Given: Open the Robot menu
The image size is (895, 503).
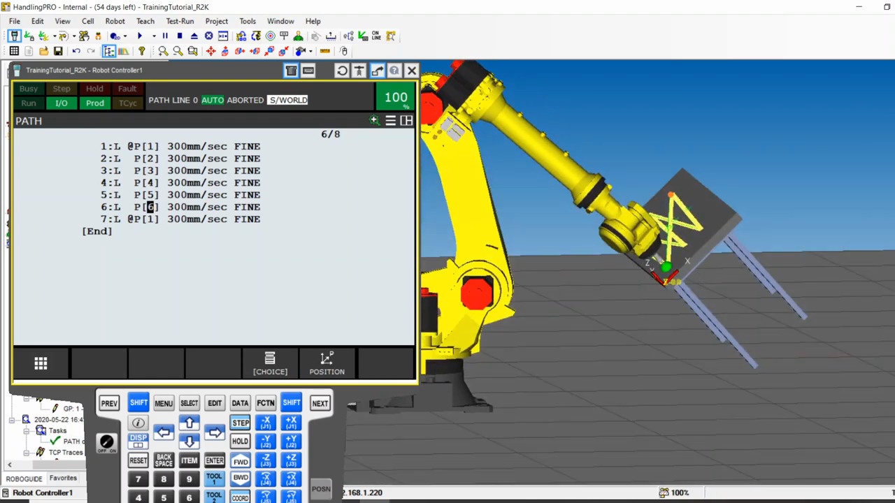Looking at the screenshot, I should point(115,21).
